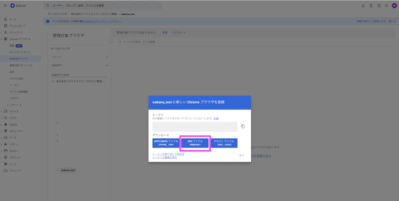The width and height of the screenshot is (399, 201).
Task: Download the APPCONFIG file for iPhone, iPad
Action: [x=166, y=143]
